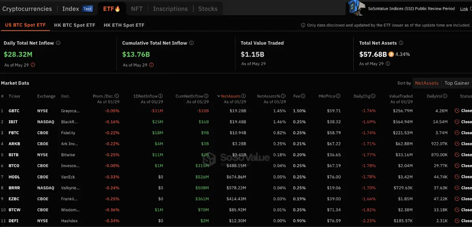Click the red warning icon under daily inflow date
Viewport: 472px width, 227px height.
coord(33,65)
